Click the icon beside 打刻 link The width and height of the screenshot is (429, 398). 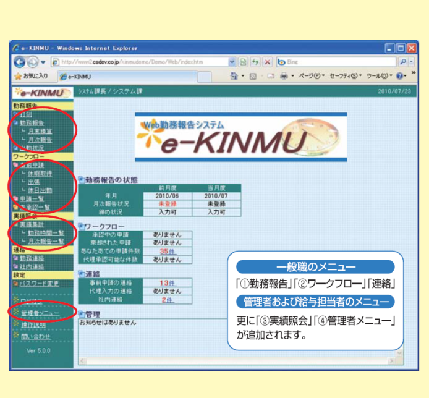[16, 114]
